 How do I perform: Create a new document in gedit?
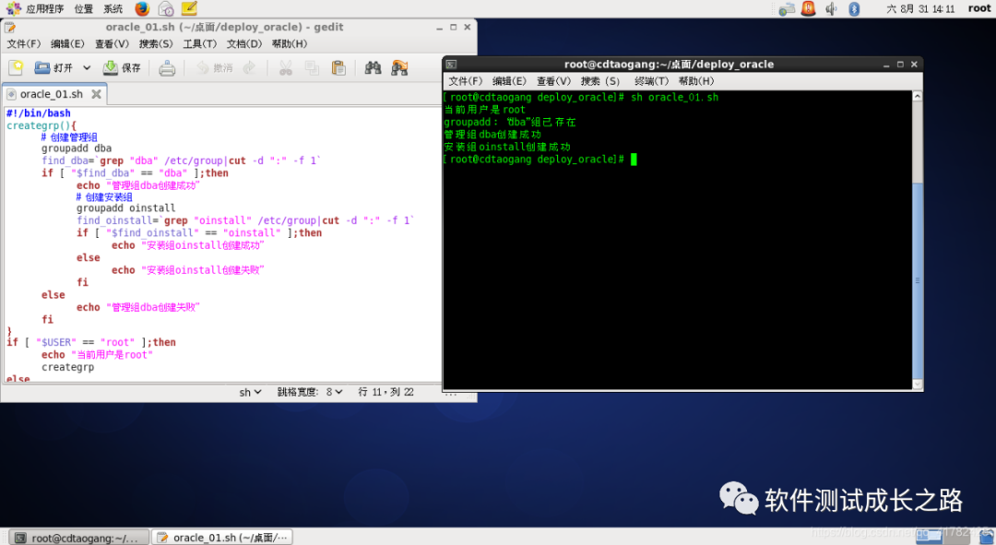(16, 67)
